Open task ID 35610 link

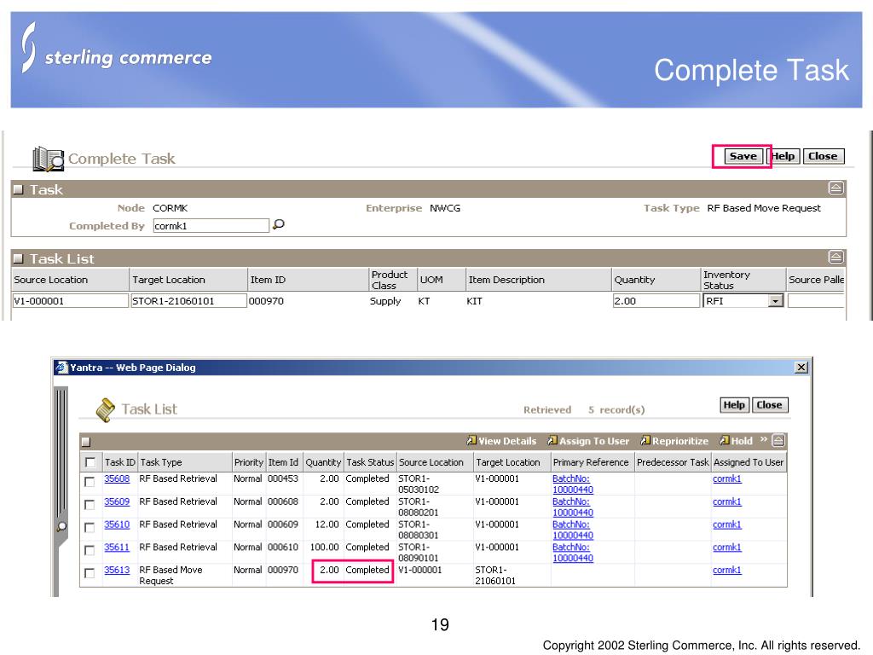pyautogui.click(x=117, y=525)
